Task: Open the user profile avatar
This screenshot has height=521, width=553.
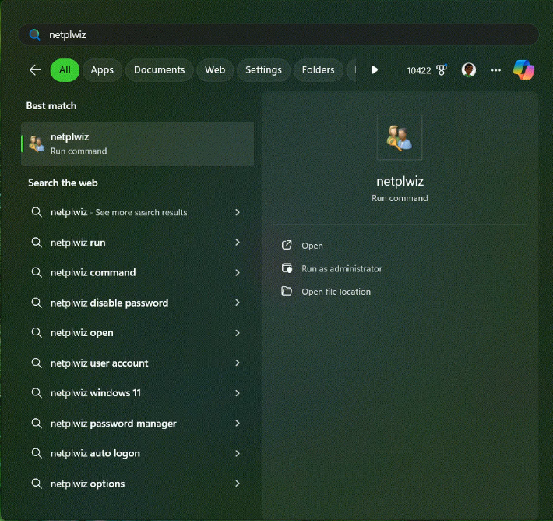Action: tap(469, 70)
